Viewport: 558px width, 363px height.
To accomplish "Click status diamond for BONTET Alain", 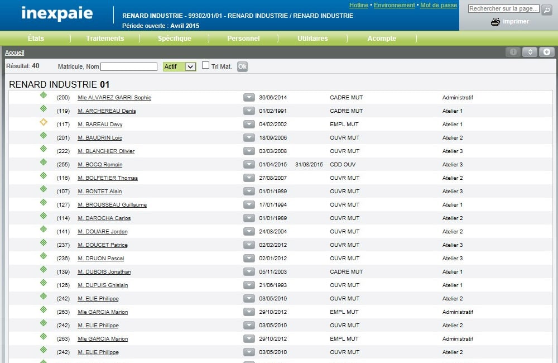I will click(44, 189).
